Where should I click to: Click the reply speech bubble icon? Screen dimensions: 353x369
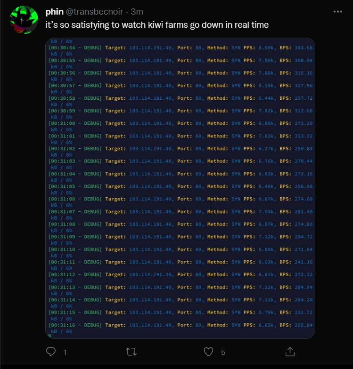coord(51,352)
